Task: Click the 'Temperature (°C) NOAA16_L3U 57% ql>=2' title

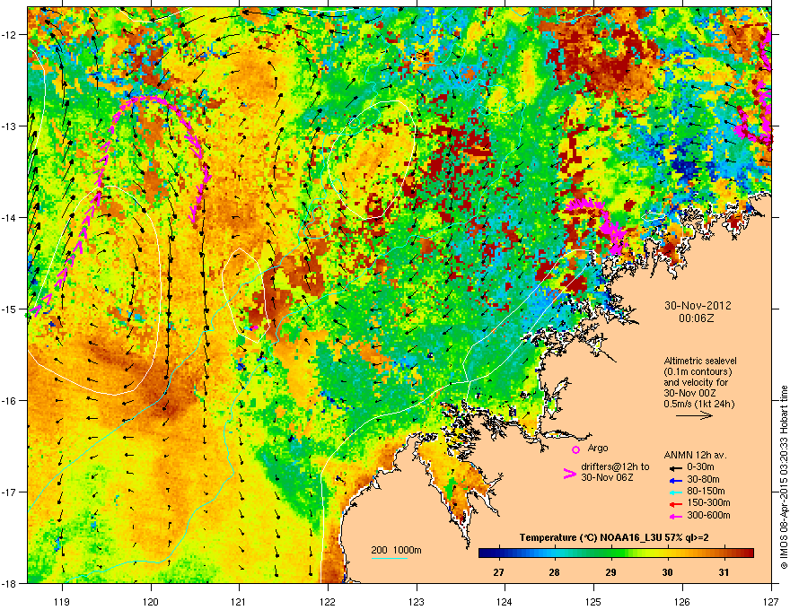Action: 614,538
